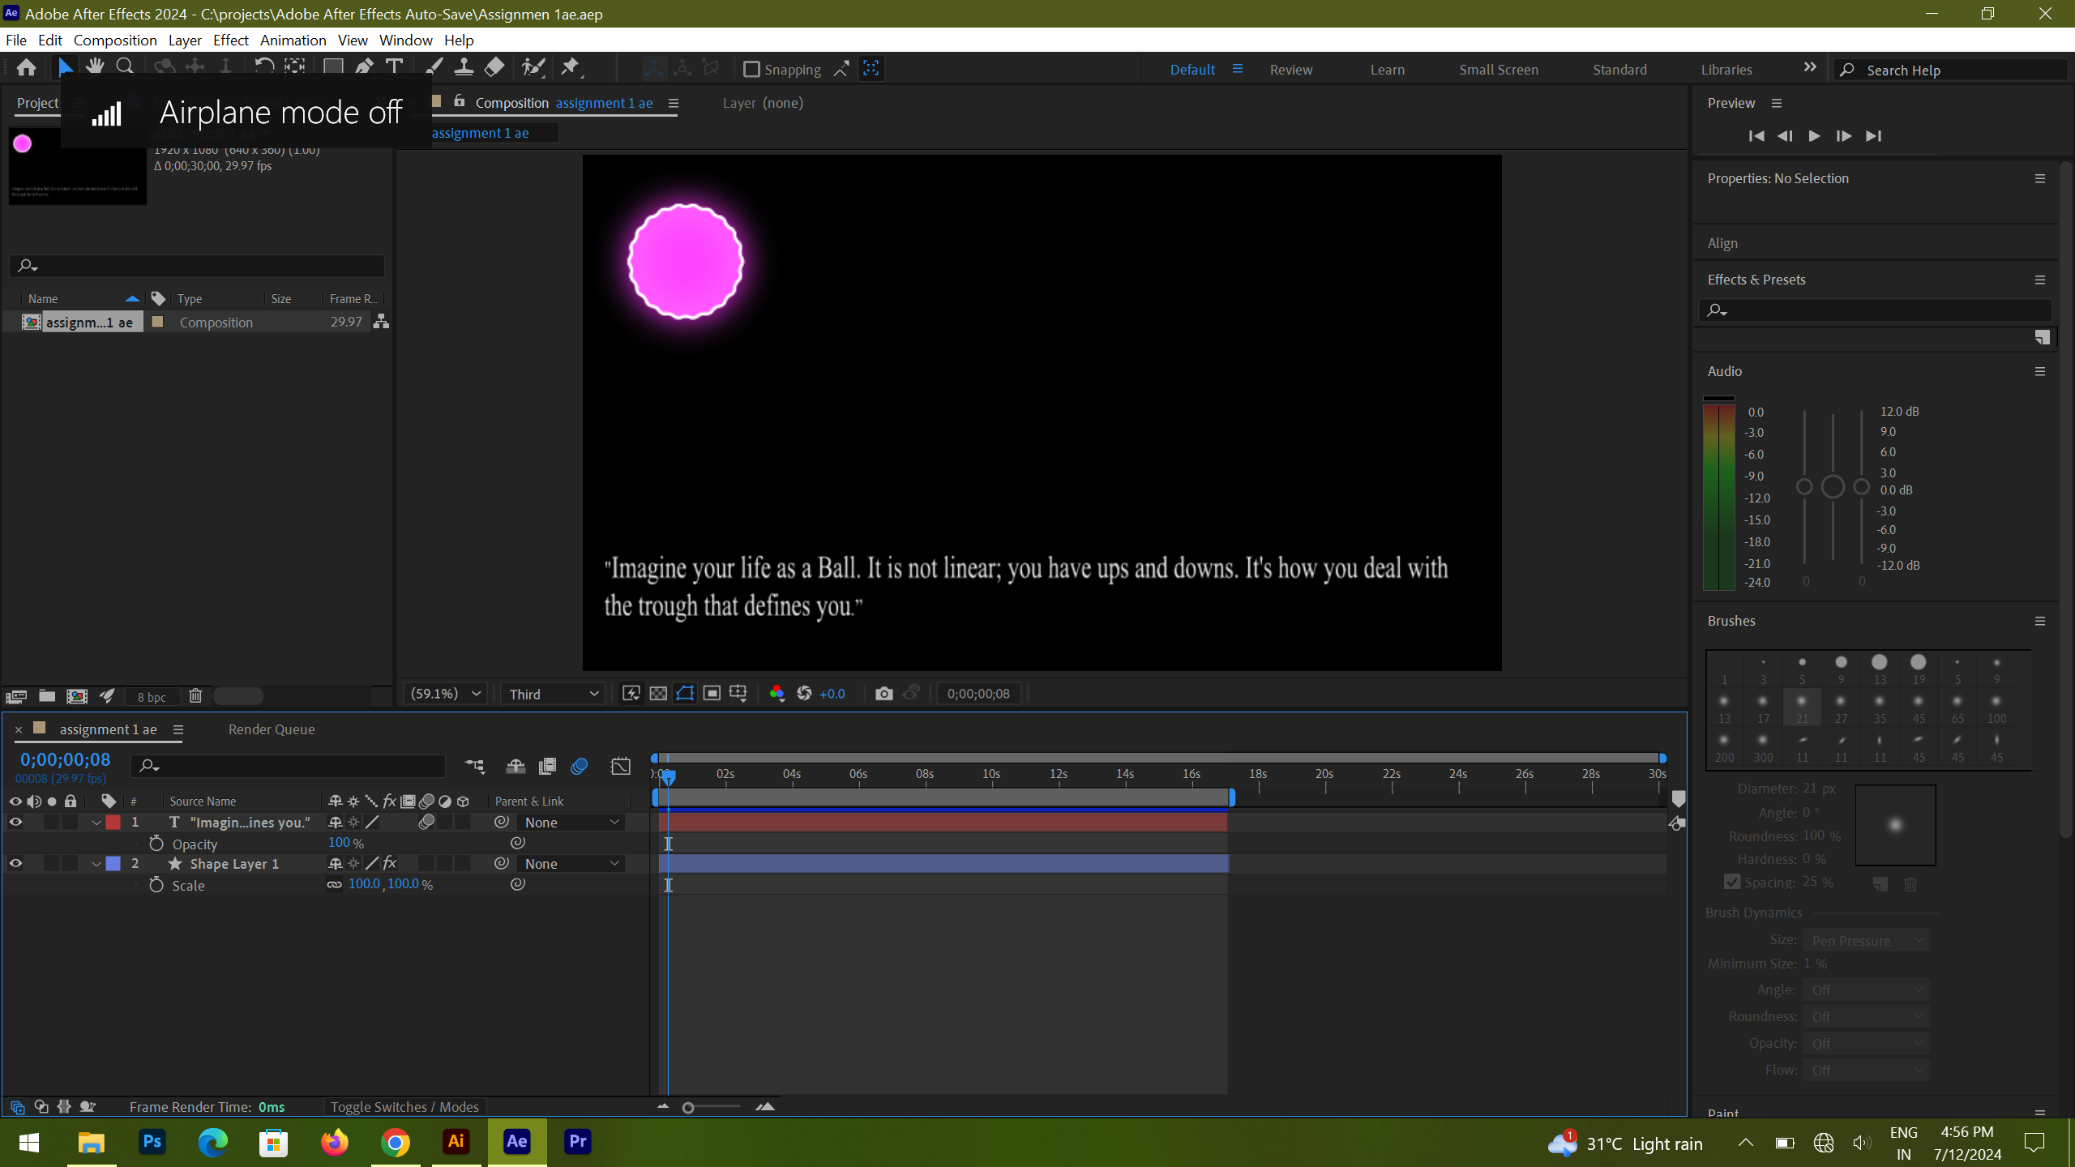Select the Zoom tool

tap(125, 67)
